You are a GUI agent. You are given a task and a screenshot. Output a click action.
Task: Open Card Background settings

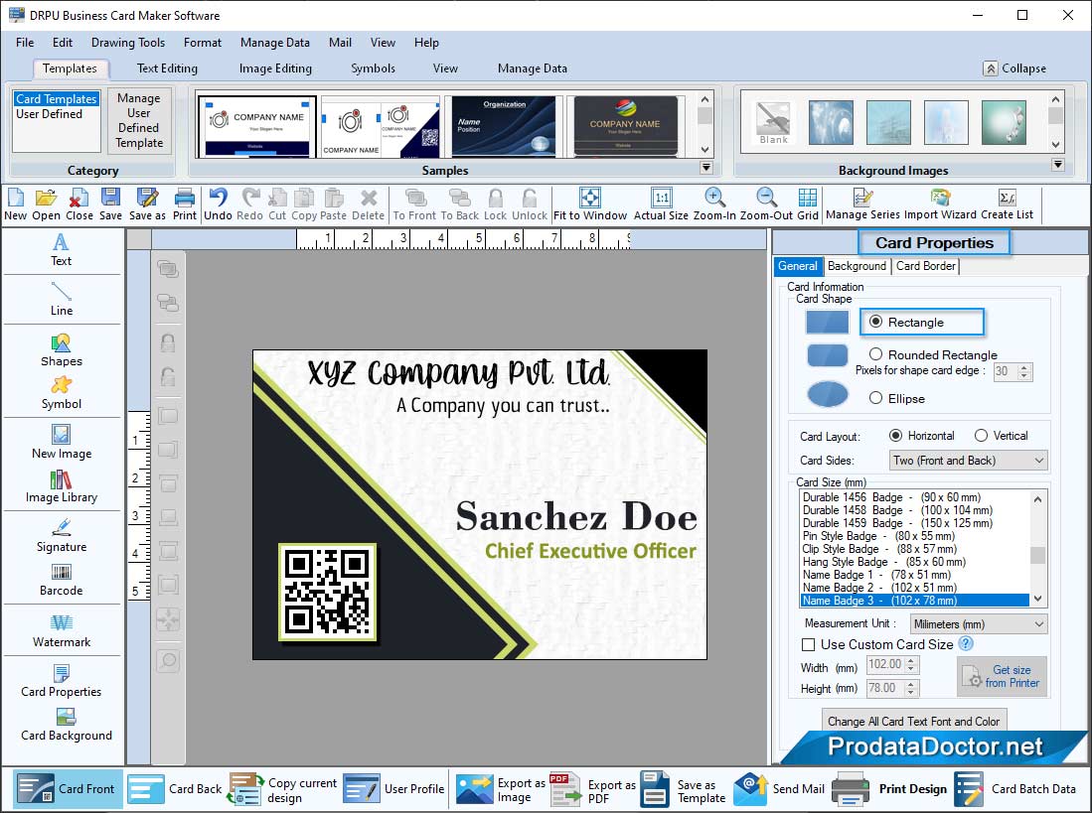click(67, 725)
